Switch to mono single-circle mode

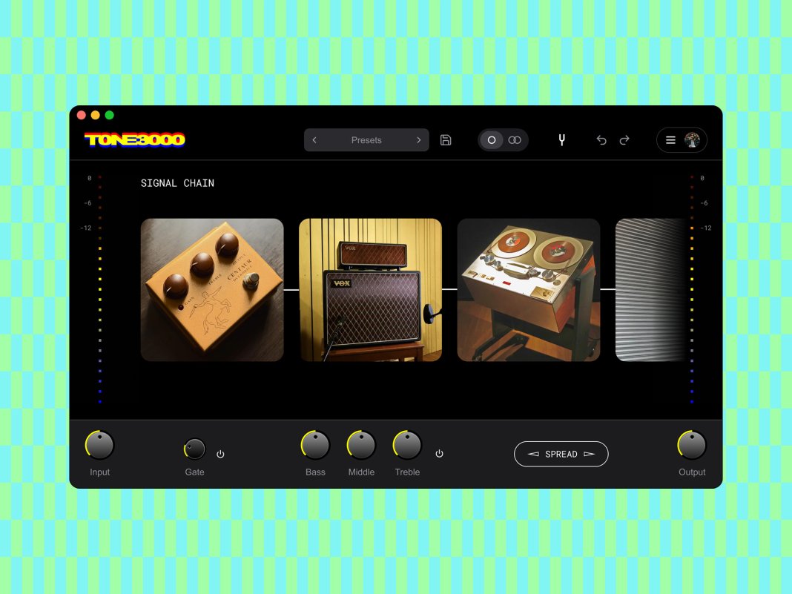(x=491, y=140)
